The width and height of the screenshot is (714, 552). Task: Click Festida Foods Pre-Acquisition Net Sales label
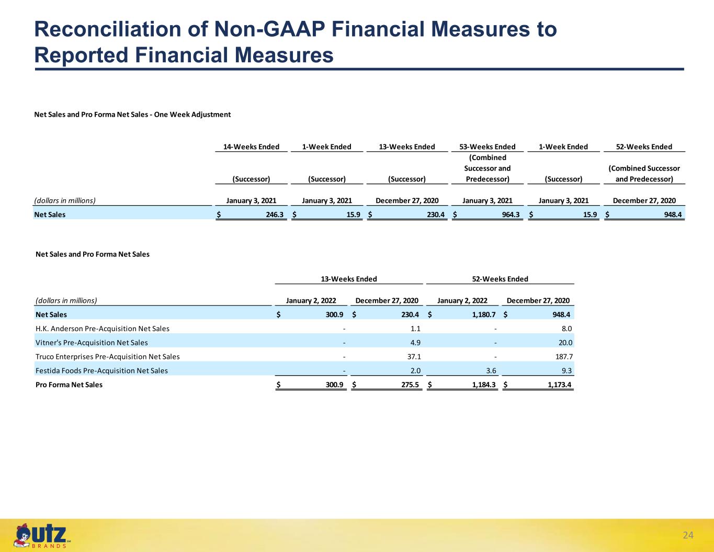101,370
